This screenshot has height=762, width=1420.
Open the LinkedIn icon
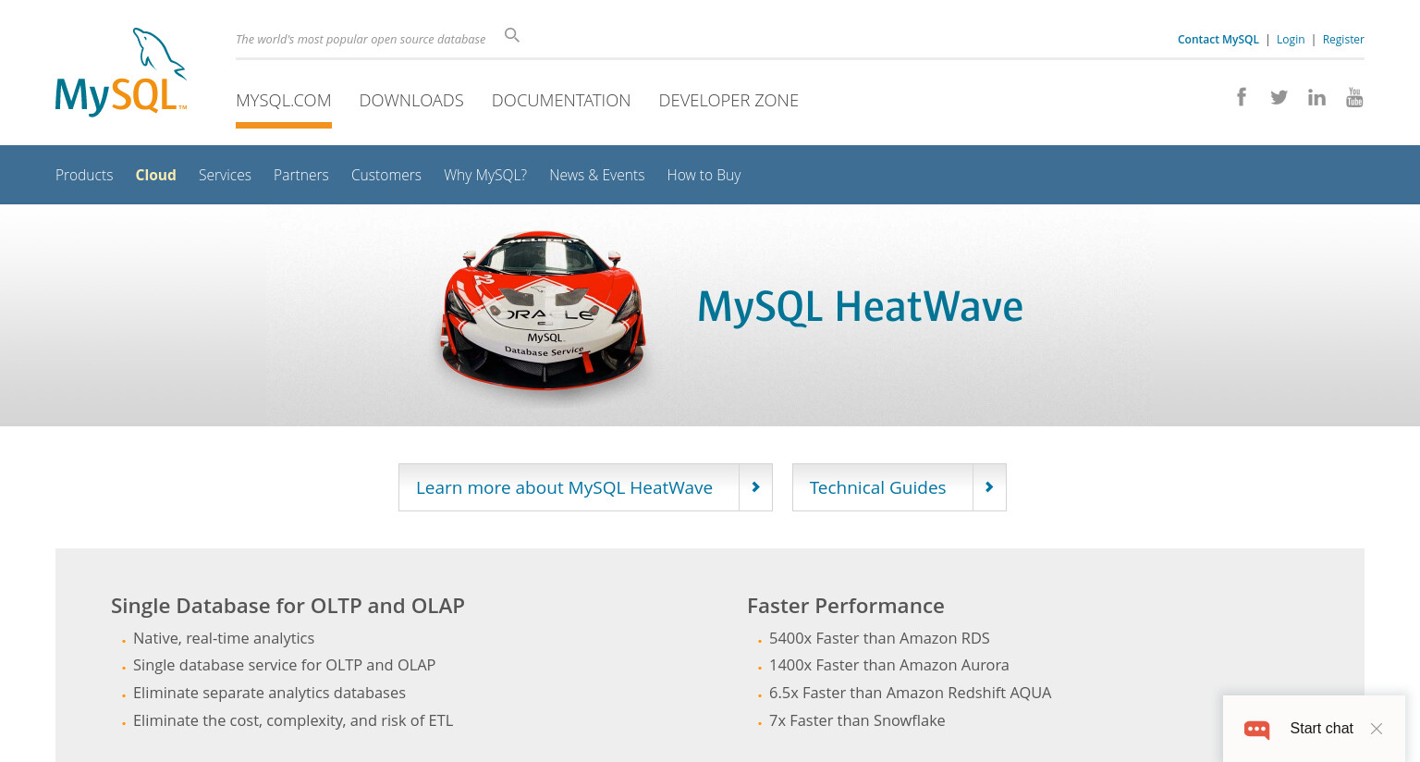coord(1316,97)
